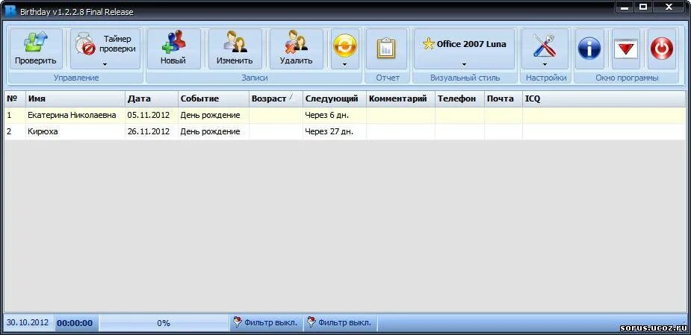
Task: Click the ICQ column header
Action: point(604,98)
